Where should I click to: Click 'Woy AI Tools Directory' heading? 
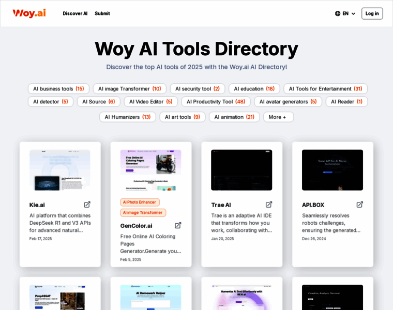(196, 49)
